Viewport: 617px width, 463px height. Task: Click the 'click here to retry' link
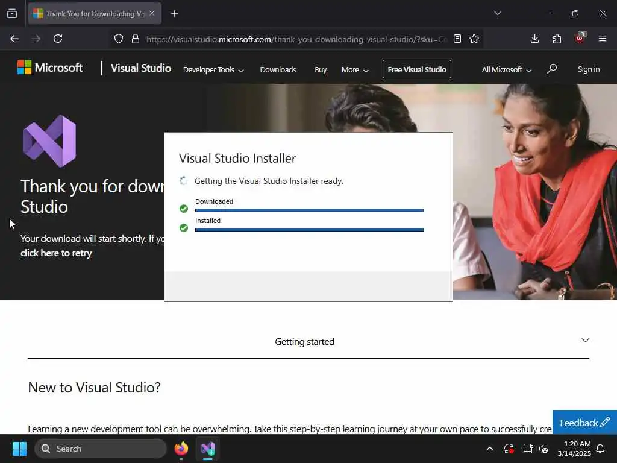click(x=56, y=253)
